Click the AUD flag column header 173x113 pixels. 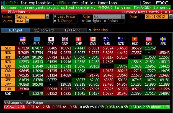point(107,41)
